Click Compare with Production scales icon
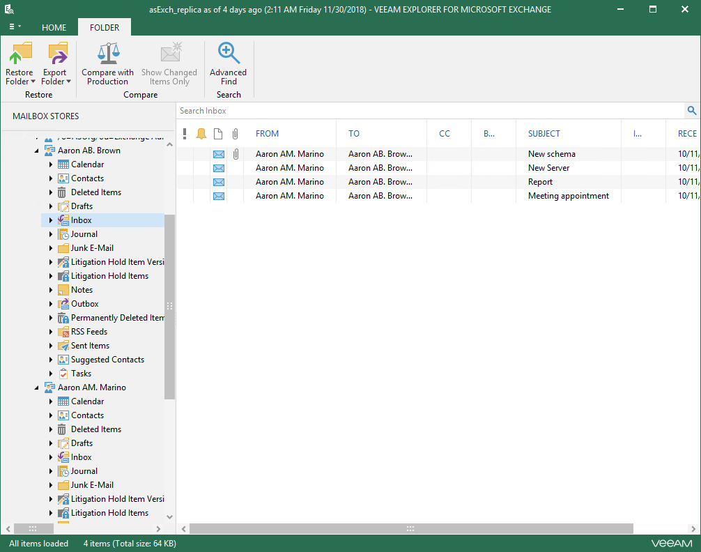The image size is (701, 552). [108, 53]
